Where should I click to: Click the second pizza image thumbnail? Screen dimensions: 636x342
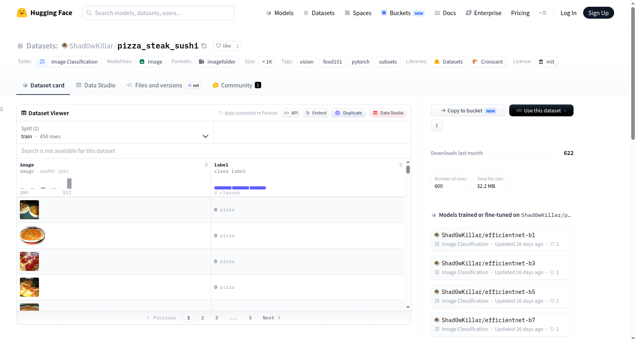[33, 236]
